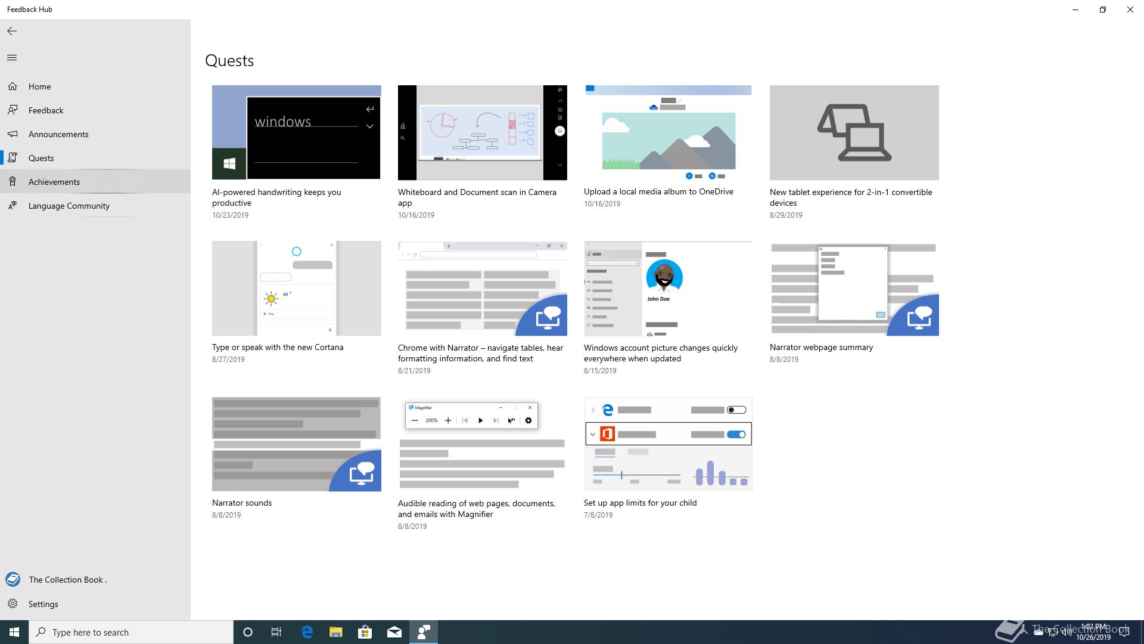This screenshot has height=644, width=1144.
Task: Click the Feedback icon in sidebar
Action: point(13,110)
